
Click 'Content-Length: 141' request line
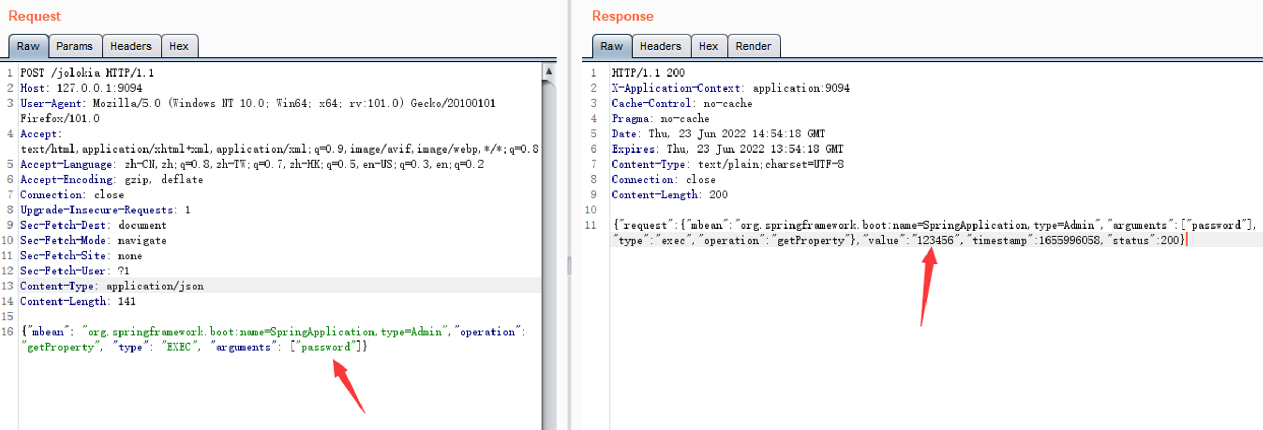(78, 301)
